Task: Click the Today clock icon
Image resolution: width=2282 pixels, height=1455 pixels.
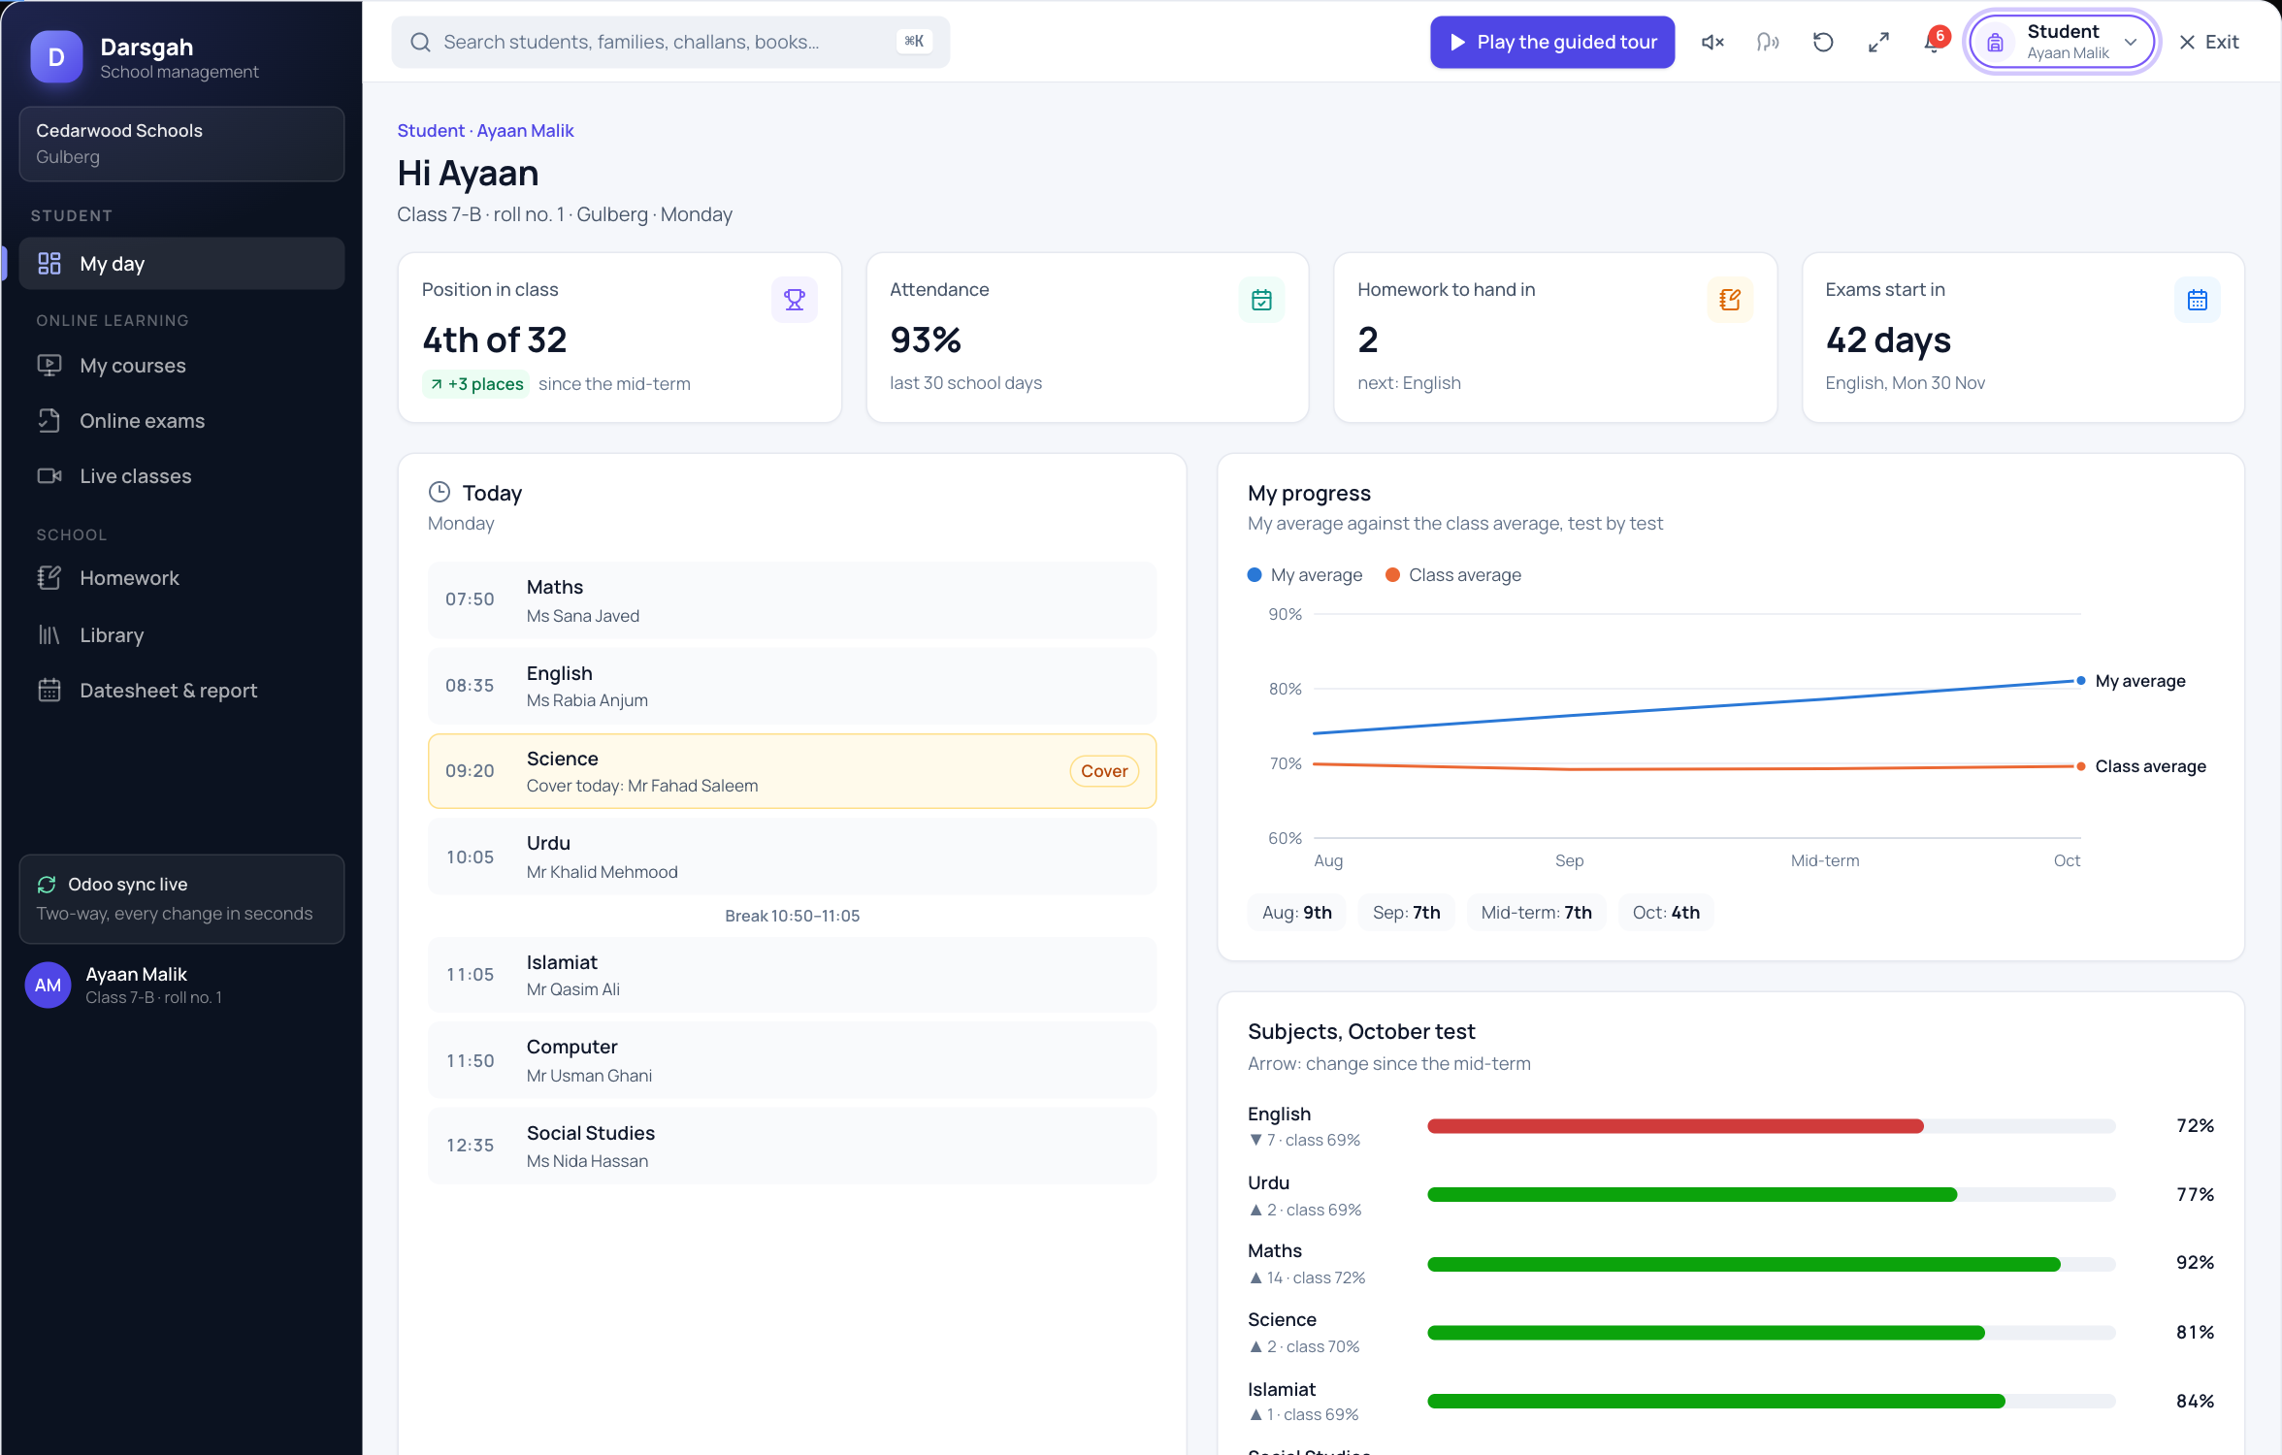Action: [x=440, y=493]
